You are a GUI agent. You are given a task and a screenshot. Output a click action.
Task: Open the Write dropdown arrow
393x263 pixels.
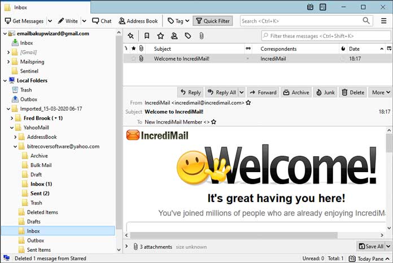pos(84,21)
